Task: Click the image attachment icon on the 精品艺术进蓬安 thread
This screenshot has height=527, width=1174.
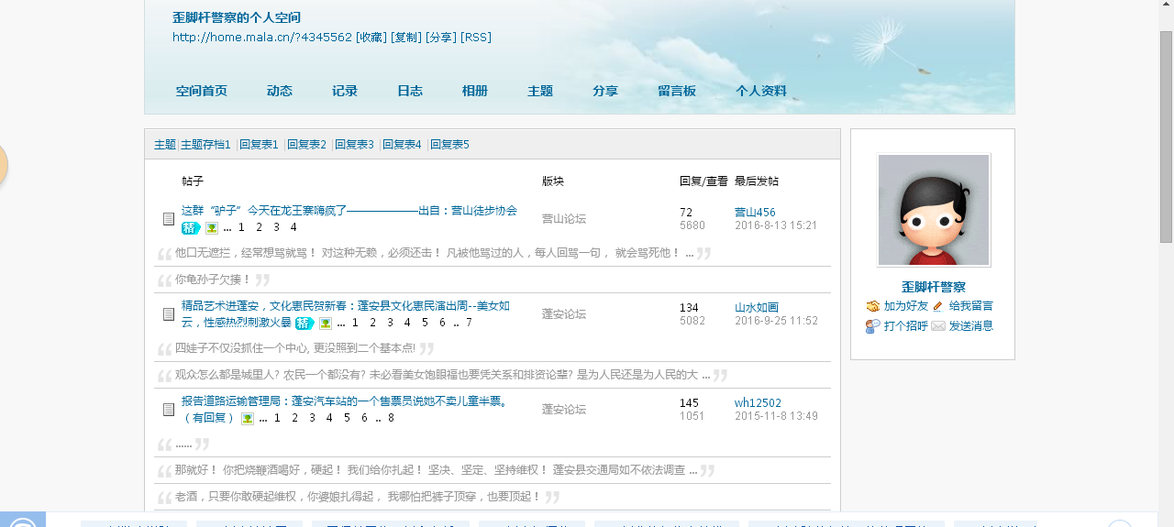Action: click(x=325, y=324)
